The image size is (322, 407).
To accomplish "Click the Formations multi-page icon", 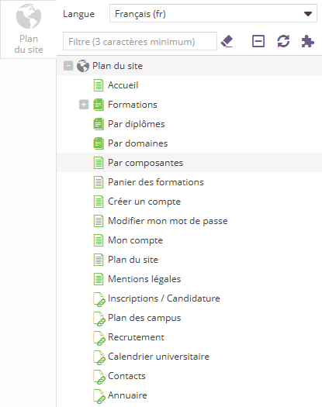I will point(99,105).
